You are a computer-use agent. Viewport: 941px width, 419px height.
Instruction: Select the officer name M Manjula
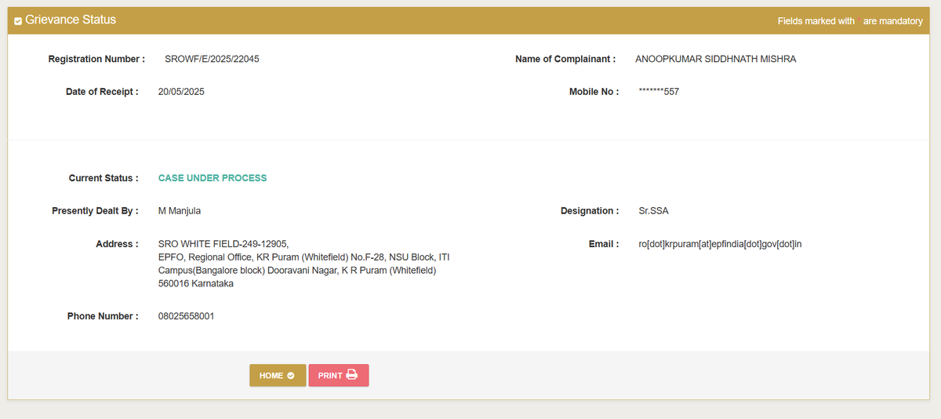click(180, 211)
